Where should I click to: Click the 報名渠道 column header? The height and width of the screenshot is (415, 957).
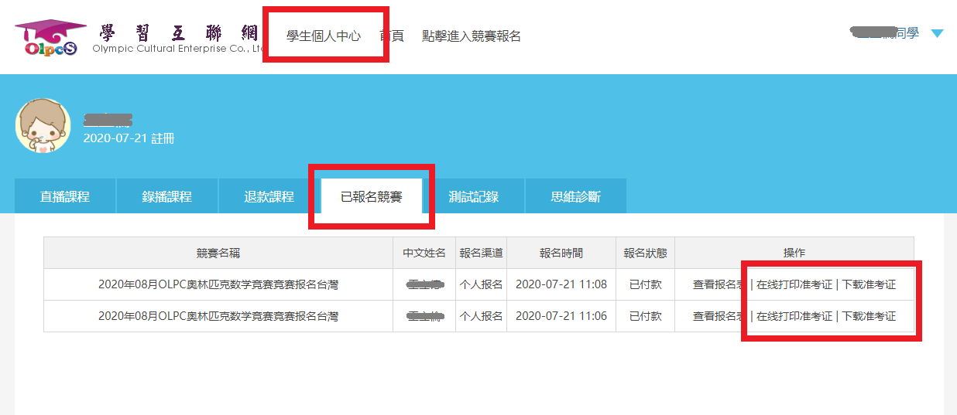pyautogui.click(x=481, y=253)
